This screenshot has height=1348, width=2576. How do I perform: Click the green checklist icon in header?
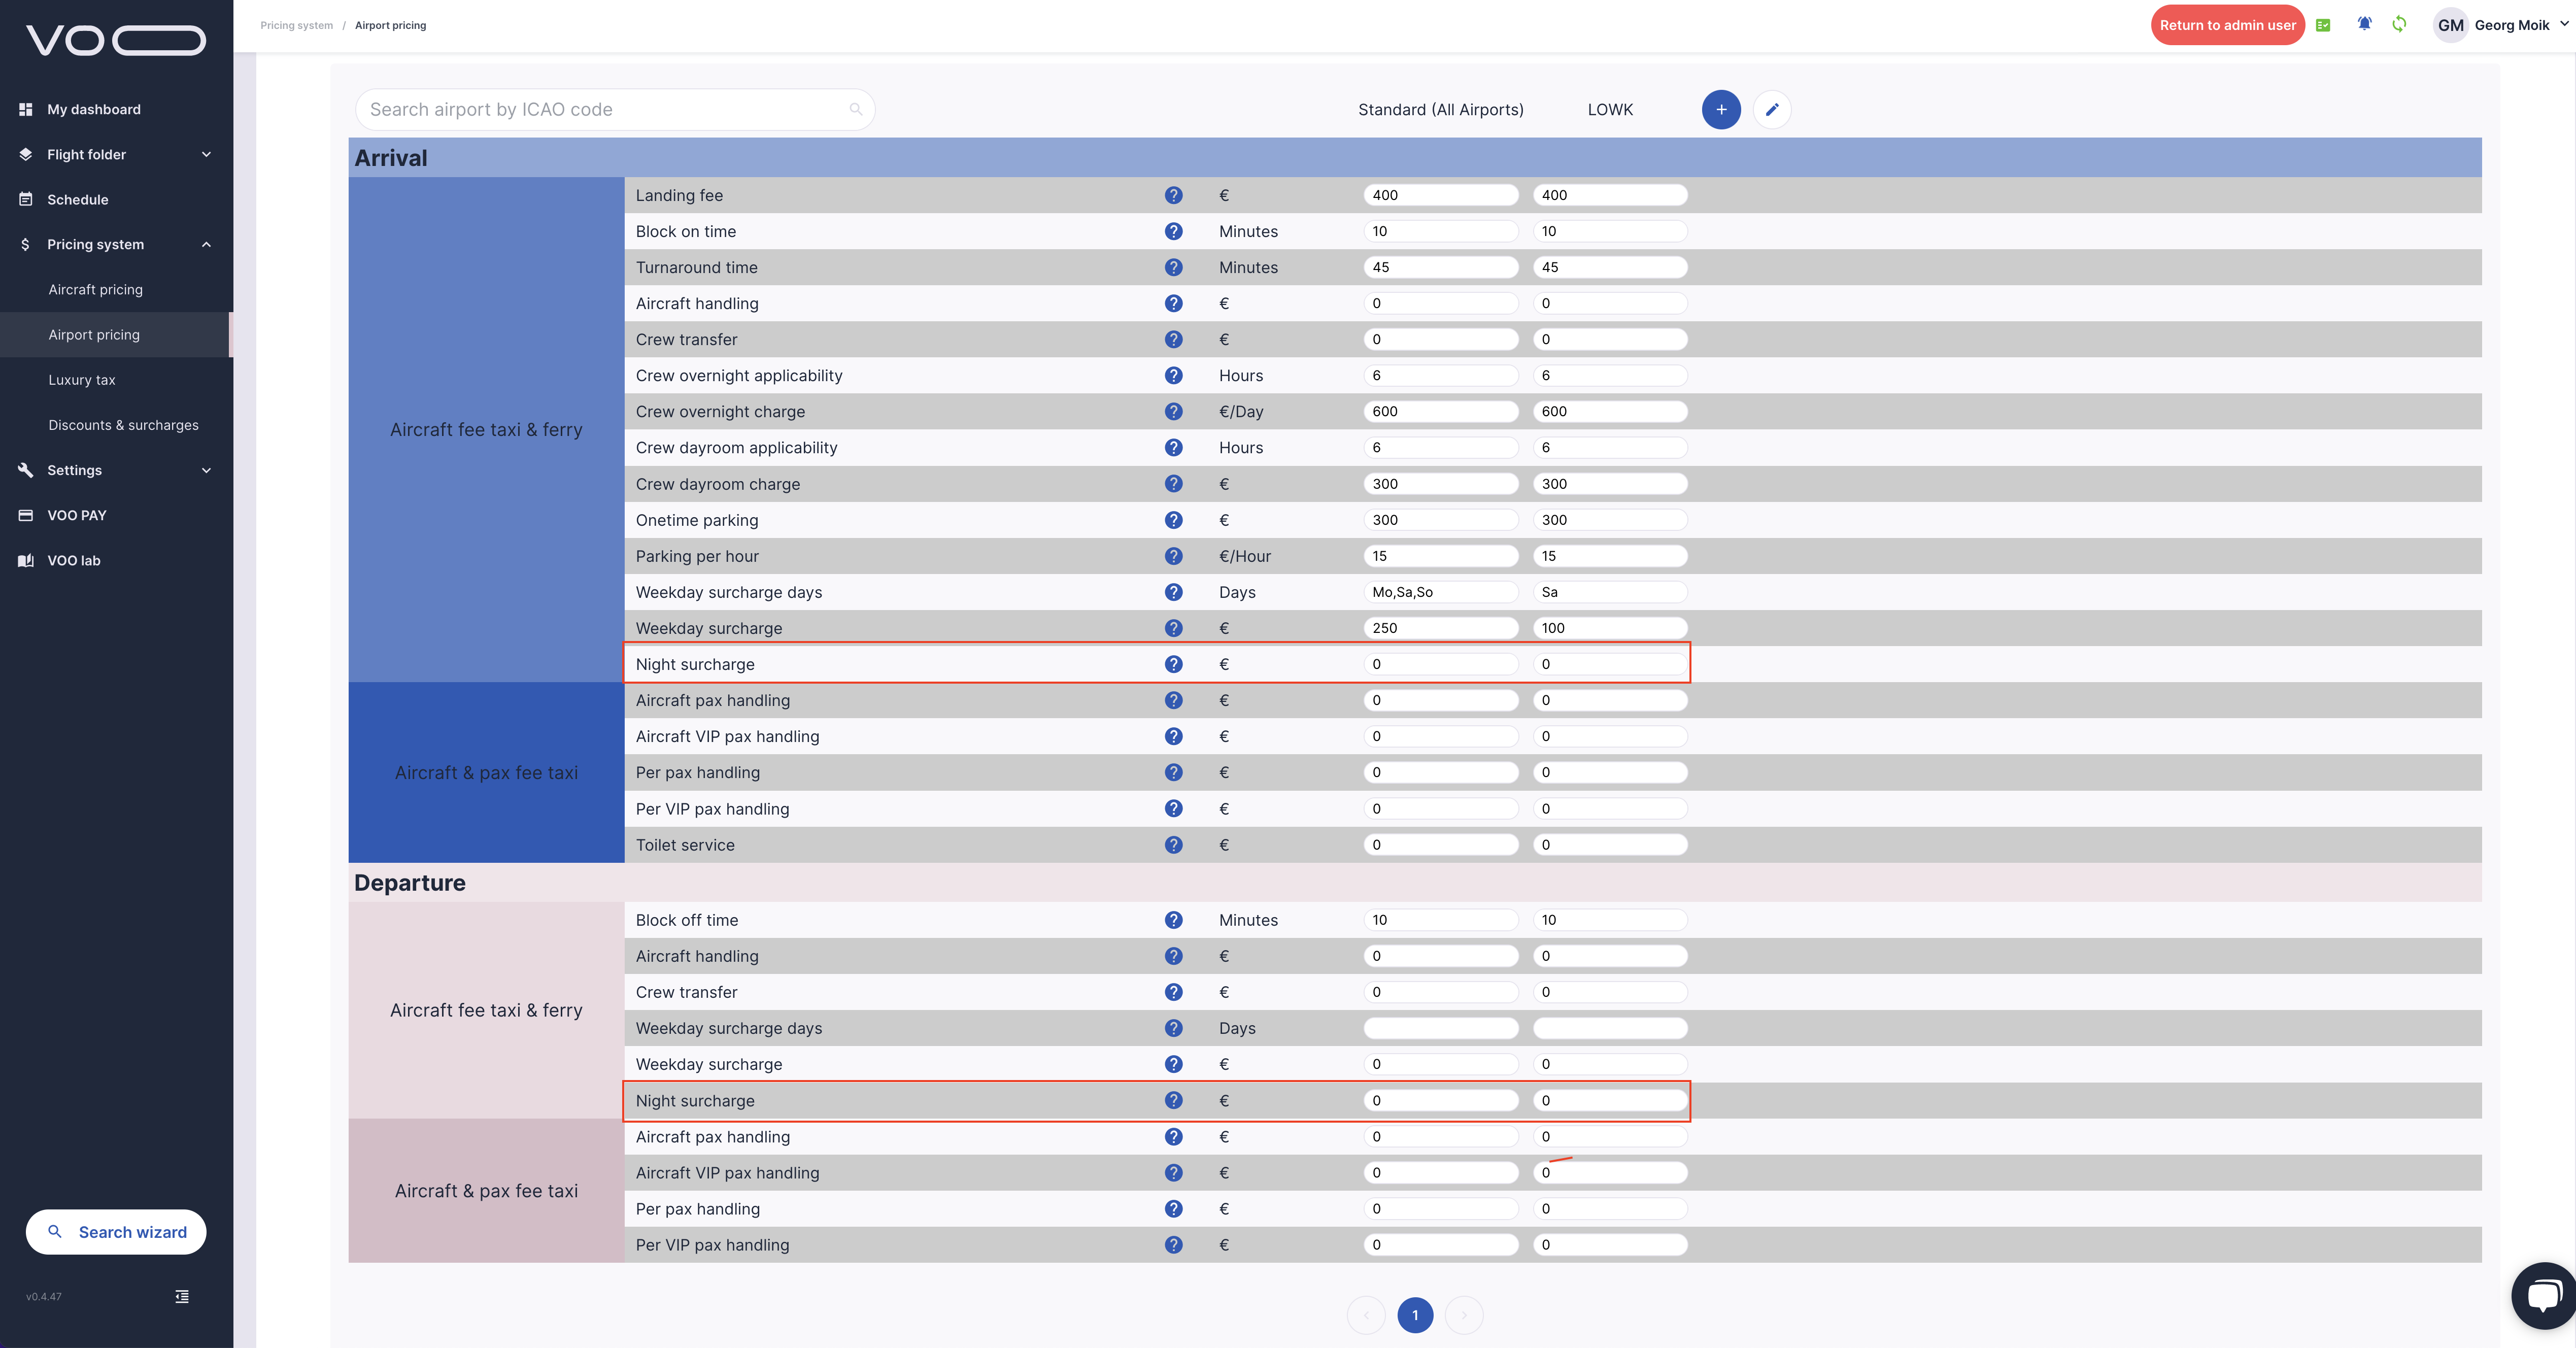pyautogui.click(x=2323, y=25)
